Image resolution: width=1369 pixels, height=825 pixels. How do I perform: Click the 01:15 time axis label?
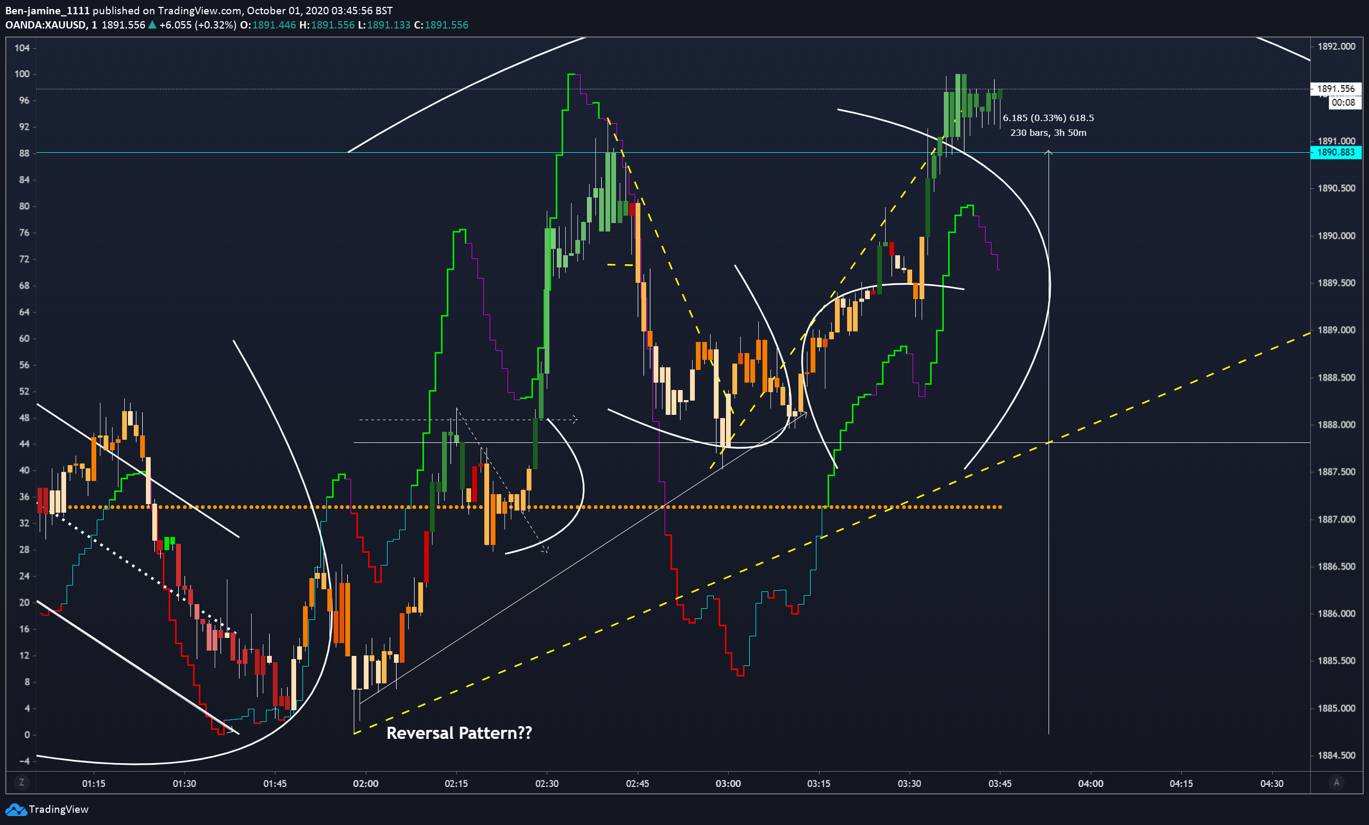94,783
